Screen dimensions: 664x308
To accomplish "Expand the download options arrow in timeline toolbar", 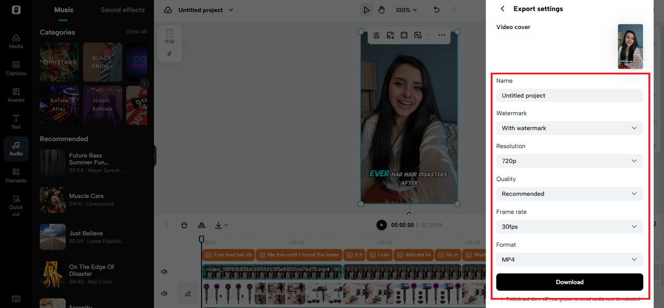I will click(x=226, y=225).
